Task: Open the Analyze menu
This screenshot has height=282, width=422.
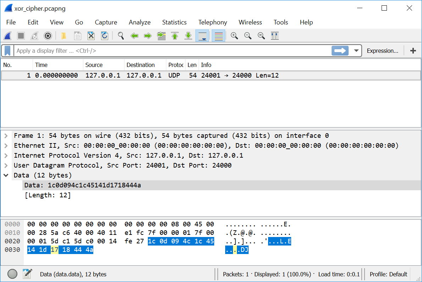Action: 139,22
